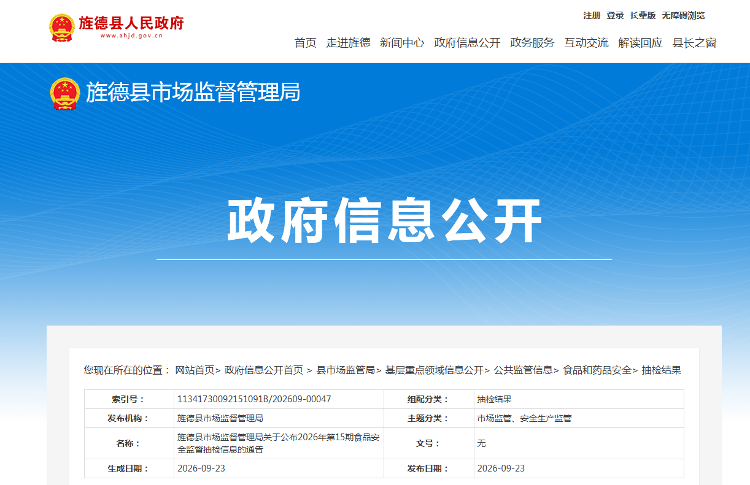The height and width of the screenshot is (485, 750).
Task: Open the 走进旌德 menu
Action: click(348, 43)
